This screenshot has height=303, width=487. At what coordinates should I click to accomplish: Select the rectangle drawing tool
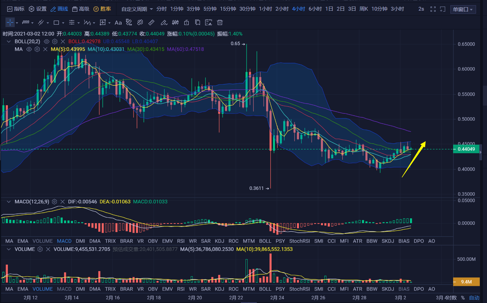click(57, 22)
